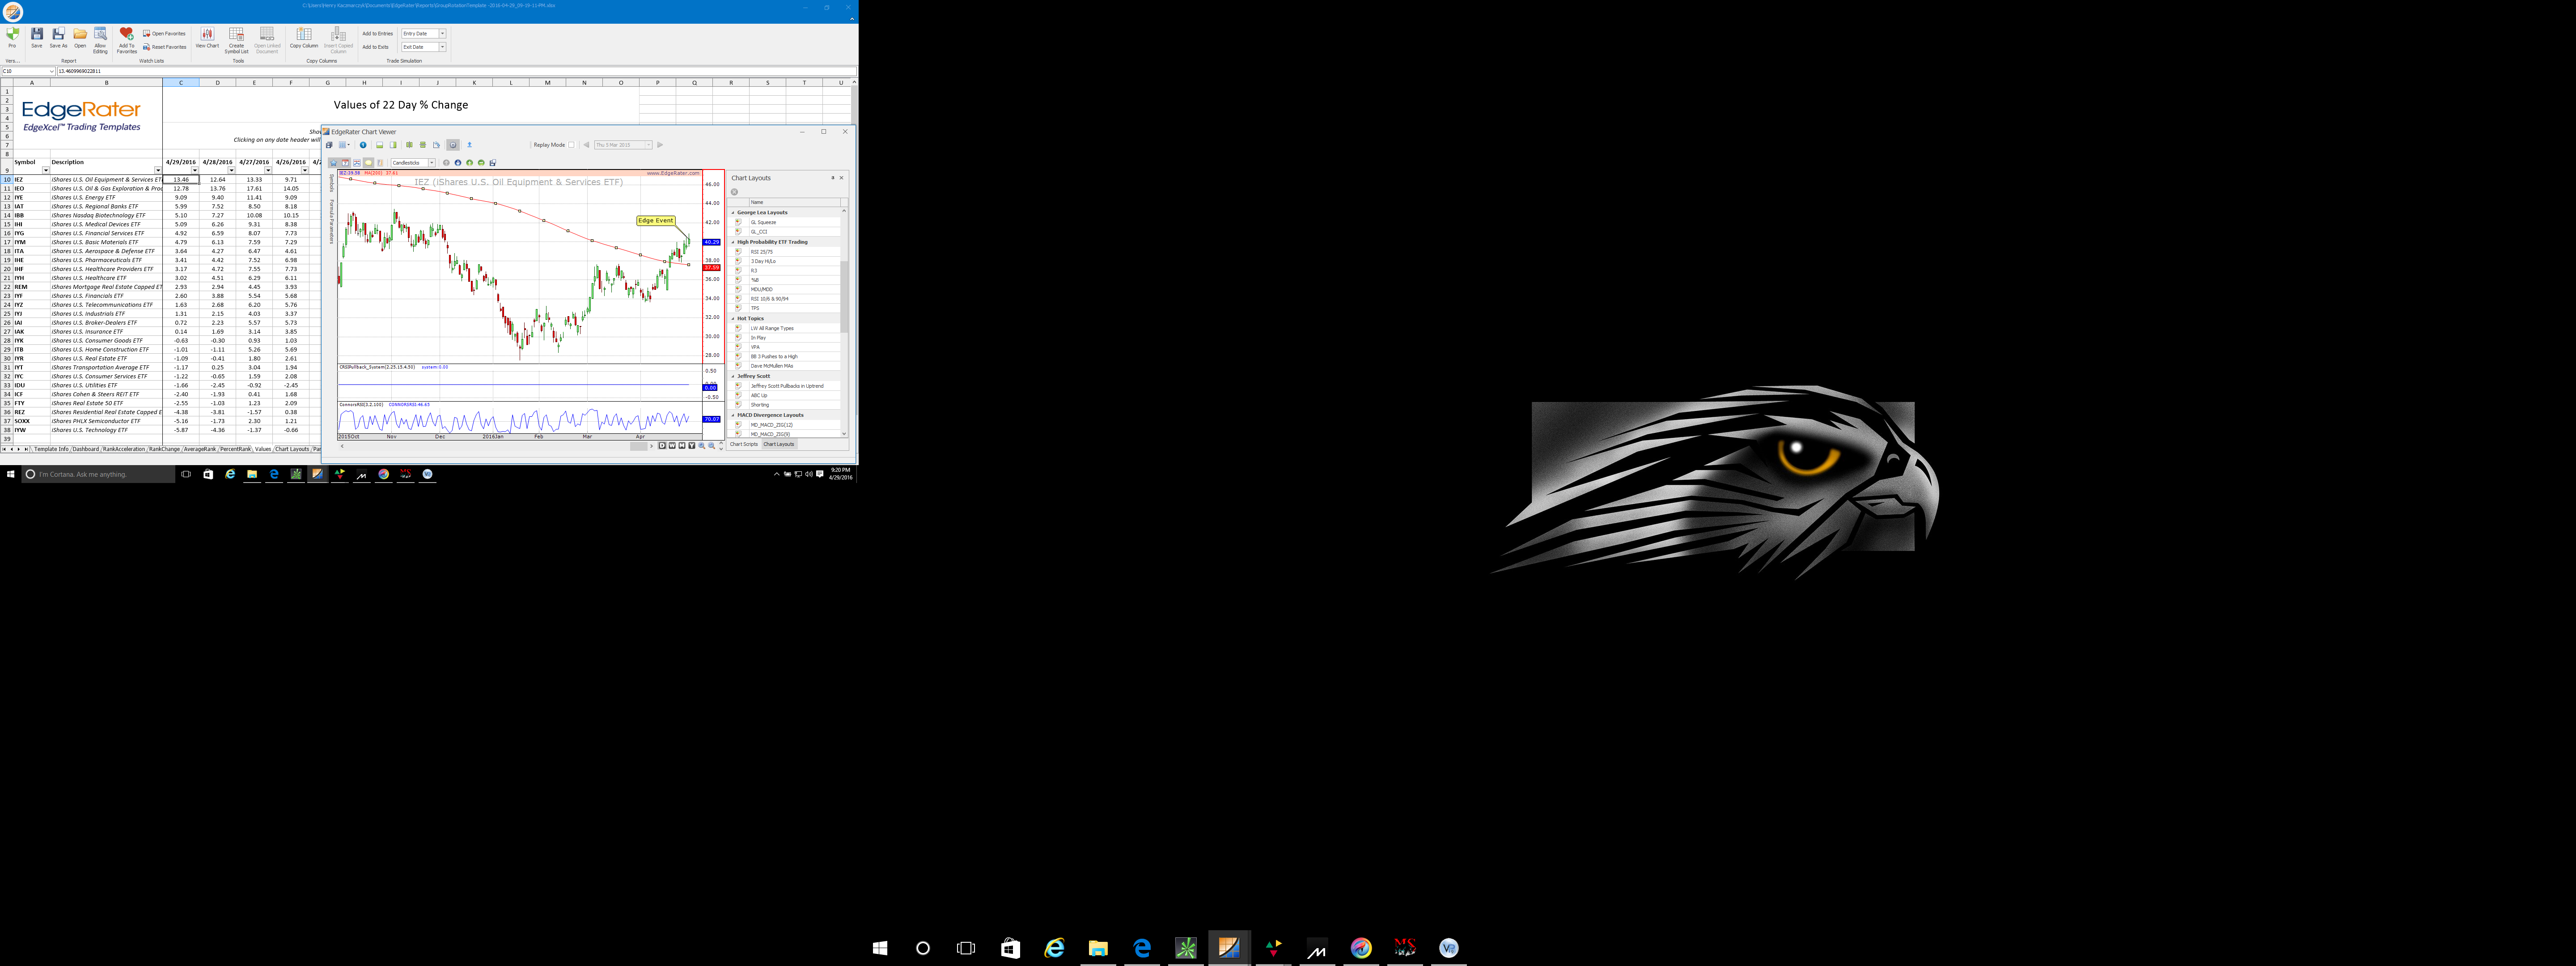
Task: Toggle the yellow speech bubble annotations button
Action: click(369, 163)
